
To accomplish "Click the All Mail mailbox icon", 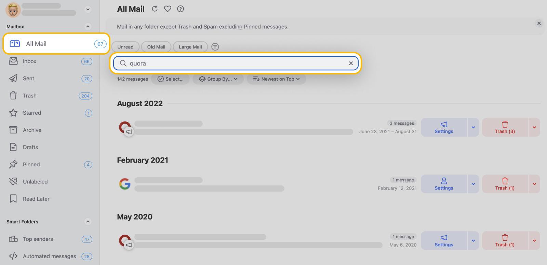I will [x=15, y=44].
